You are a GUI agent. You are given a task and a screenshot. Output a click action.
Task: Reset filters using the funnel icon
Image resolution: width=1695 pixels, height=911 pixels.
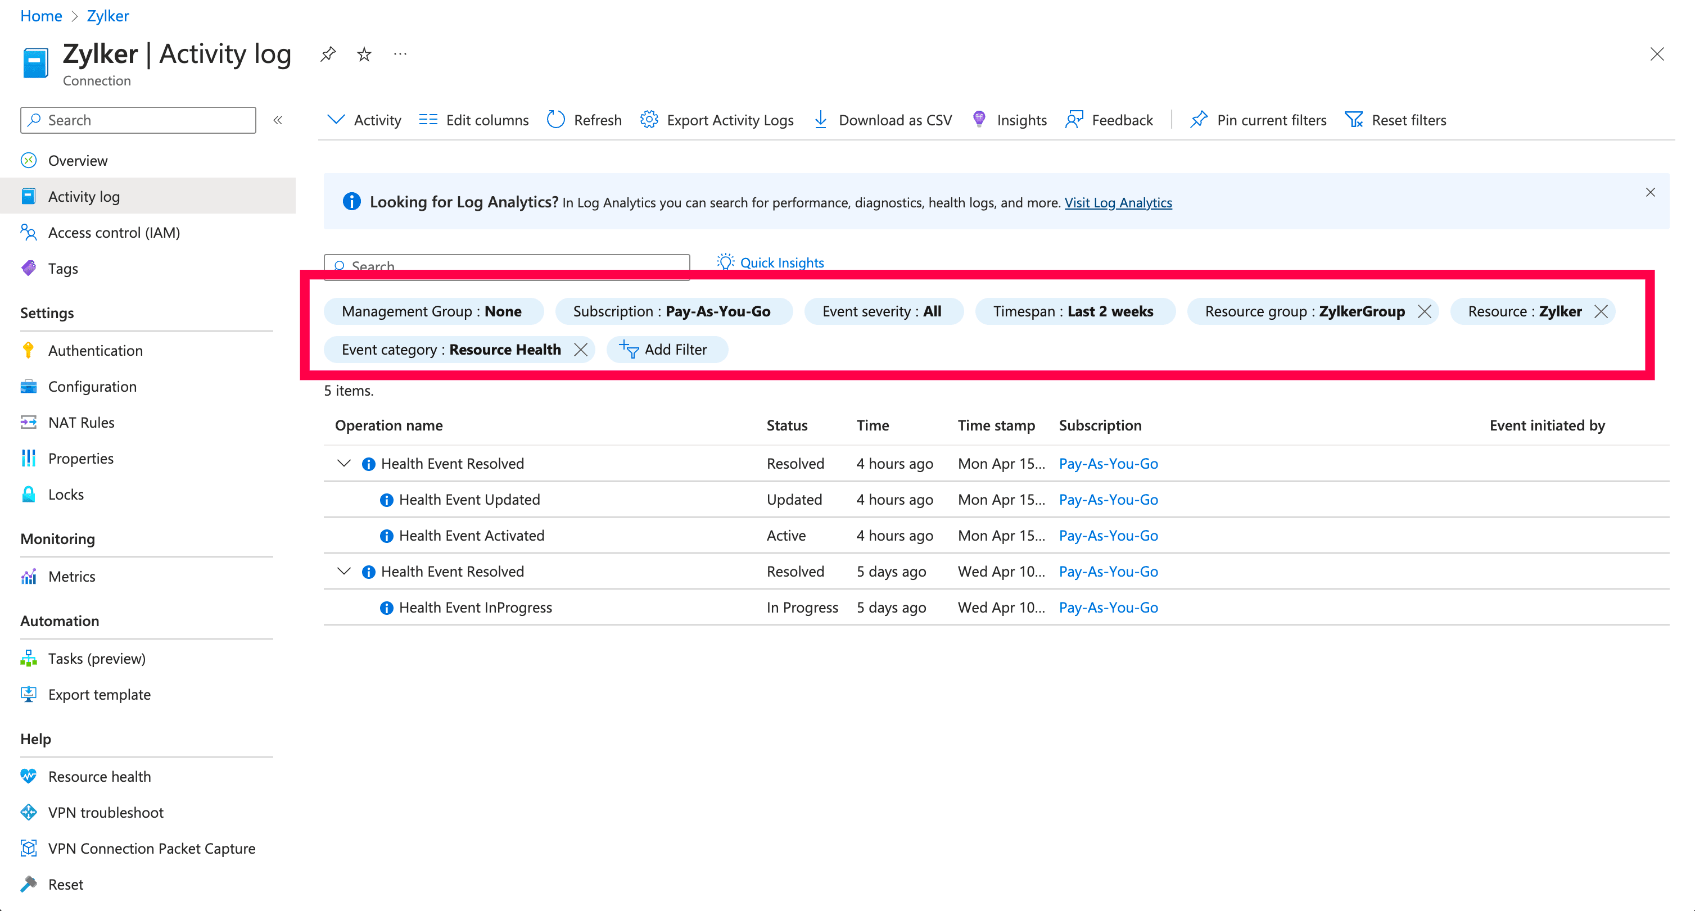click(x=1354, y=120)
